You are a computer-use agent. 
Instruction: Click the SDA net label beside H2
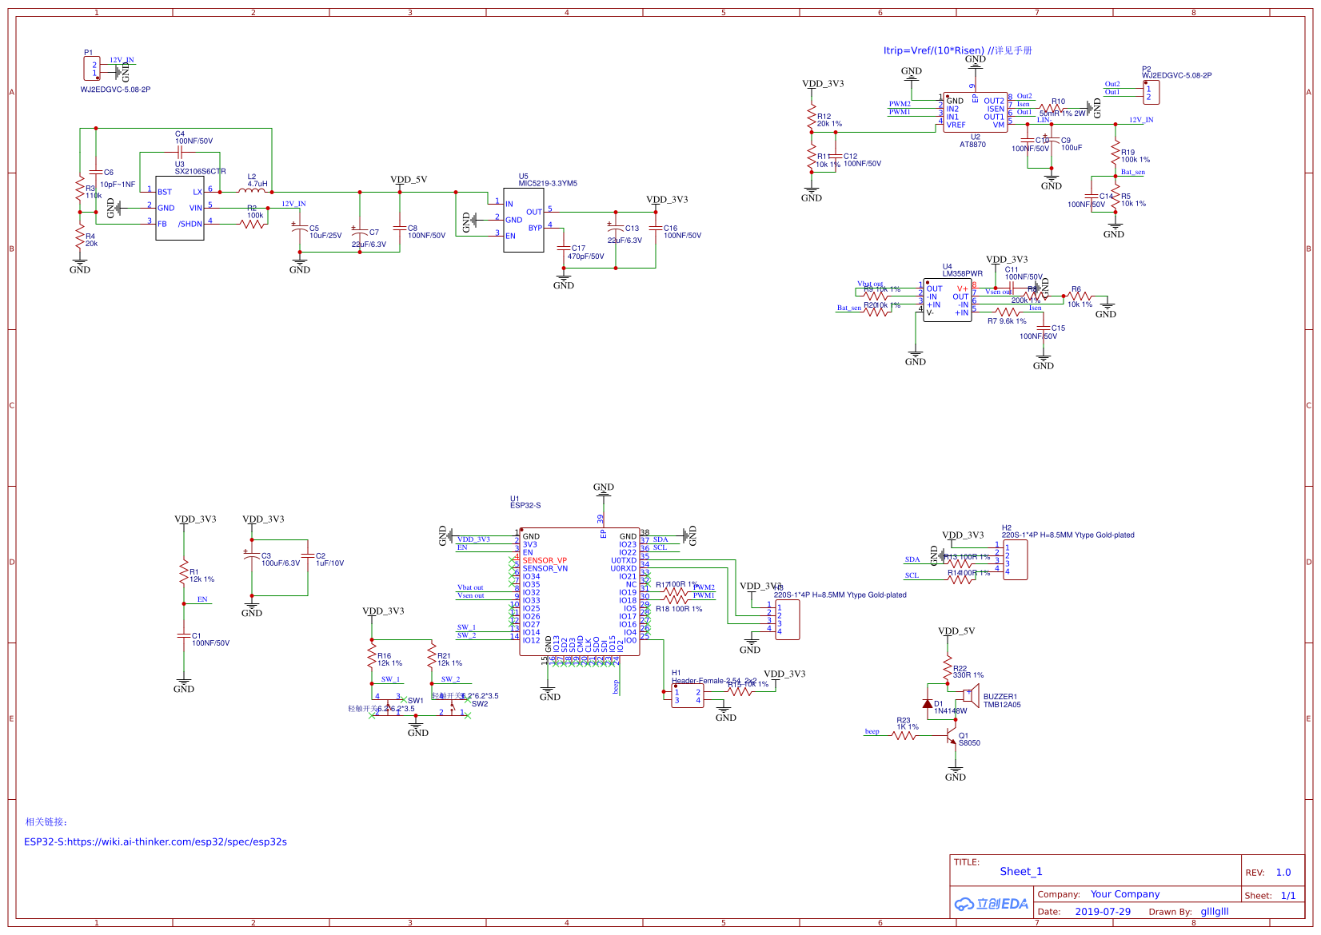(912, 559)
